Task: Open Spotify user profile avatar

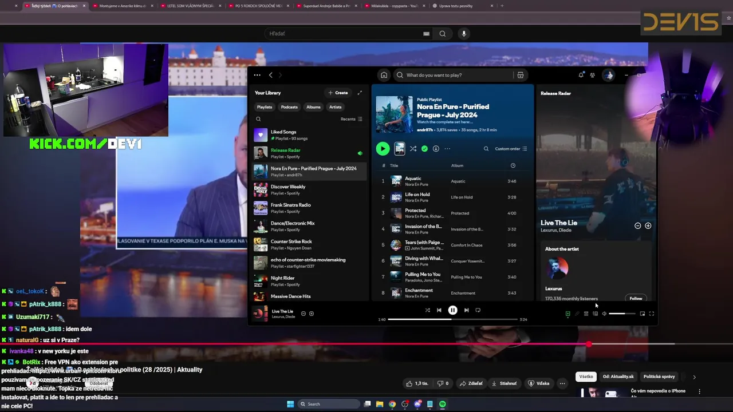Action: [x=609, y=75]
